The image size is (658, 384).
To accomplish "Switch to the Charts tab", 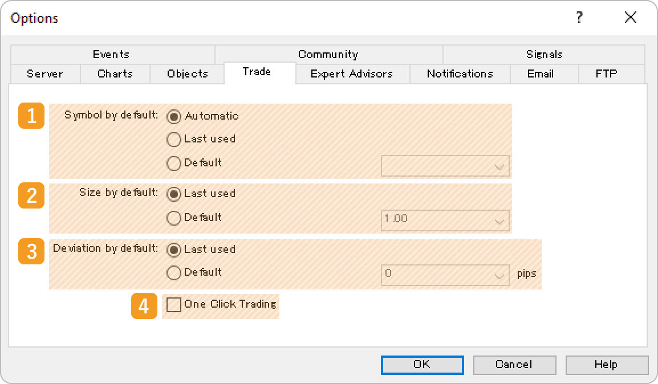I will (x=115, y=73).
